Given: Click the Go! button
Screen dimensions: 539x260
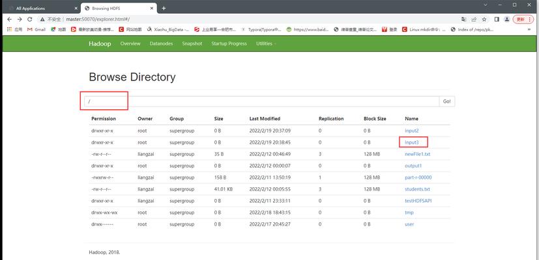Looking at the screenshot, I should (x=447, y=101).
